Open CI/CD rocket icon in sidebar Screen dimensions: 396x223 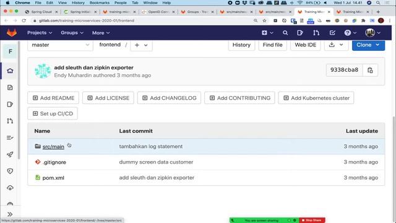click(x=10, y=154)
